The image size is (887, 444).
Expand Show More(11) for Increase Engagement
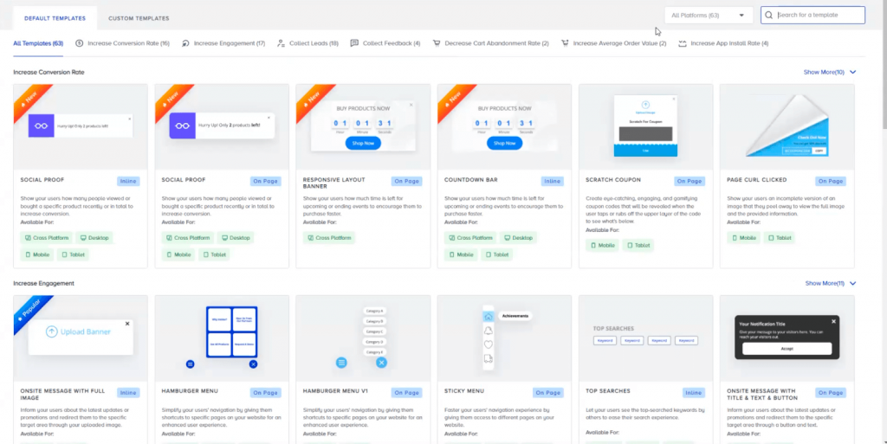[x=830, y=283]
